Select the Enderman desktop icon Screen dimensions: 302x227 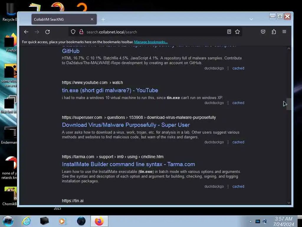coord(9,135)
